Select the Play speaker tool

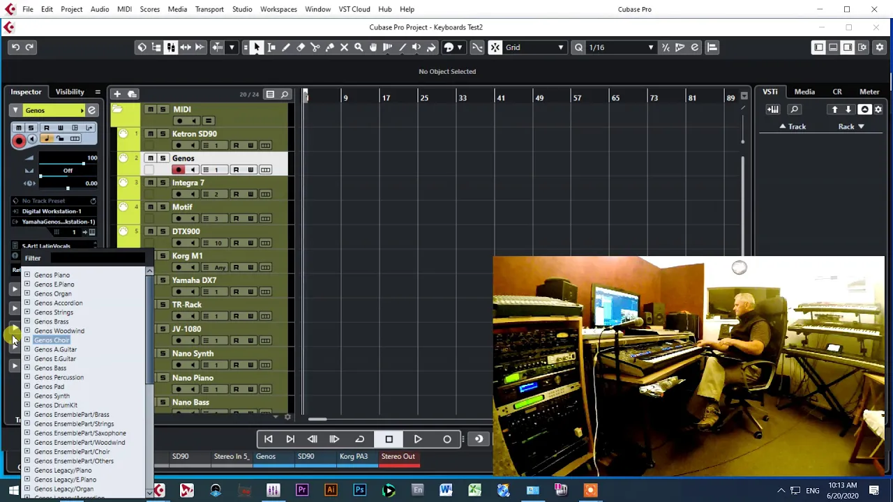(x=417, y=47)
